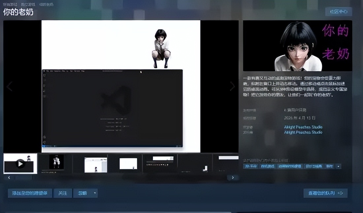Viewport: 363px width, 213px height.
Task: Click the right arrow beside the media viewer
Action: (232, 86)
